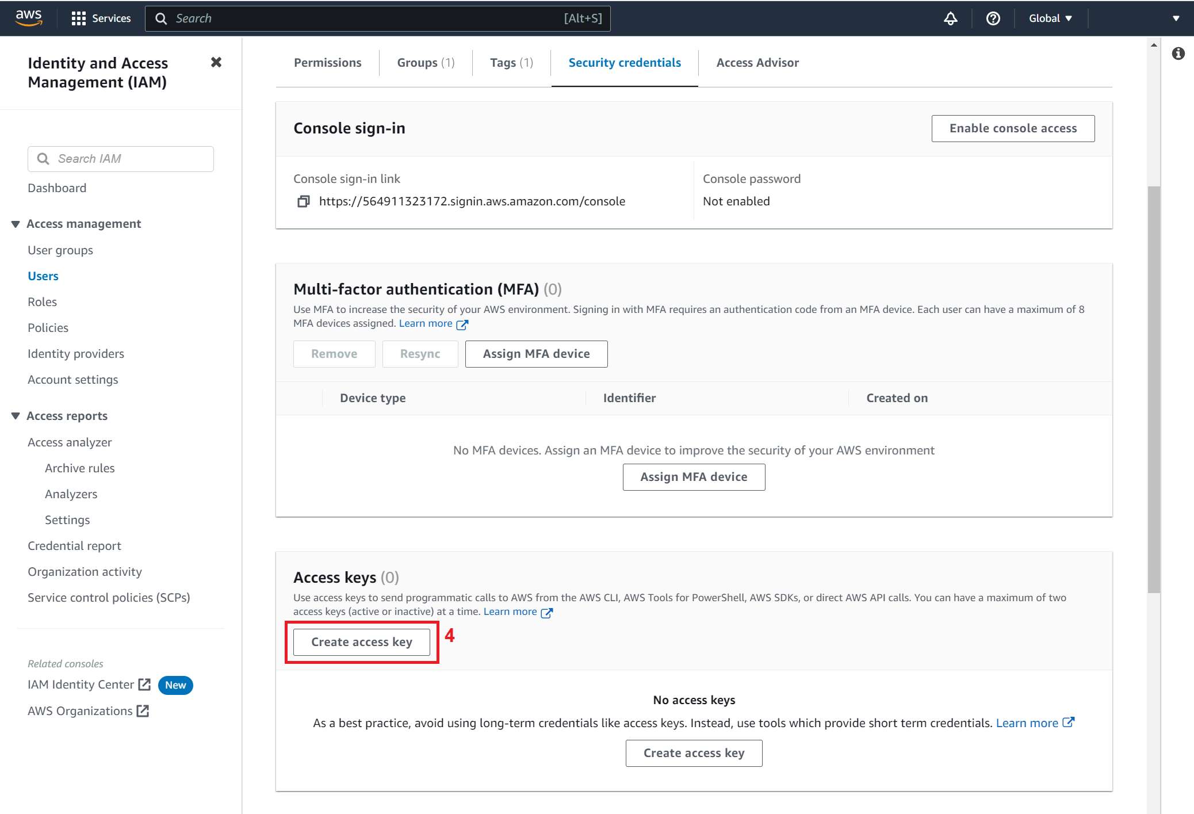This screenshot has width=1194, height=814.
Task: Open the Services grid menu
Action: pos(78,18)
